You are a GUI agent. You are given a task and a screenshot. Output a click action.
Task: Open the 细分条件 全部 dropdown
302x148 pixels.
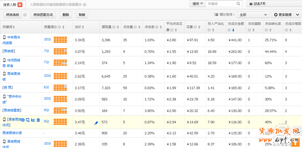point(253,15)
